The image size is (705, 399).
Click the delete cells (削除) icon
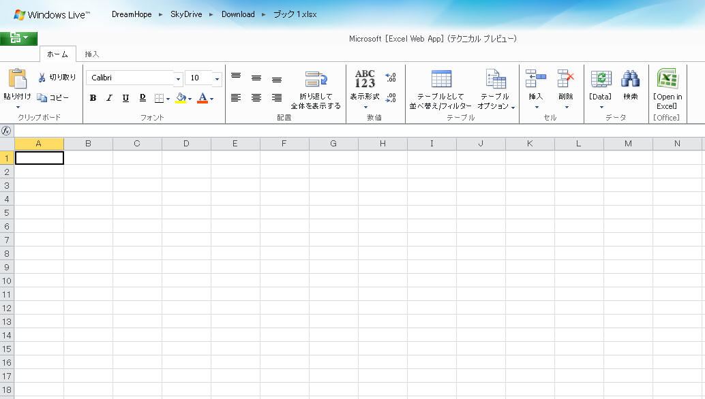[x=566, y=79]
